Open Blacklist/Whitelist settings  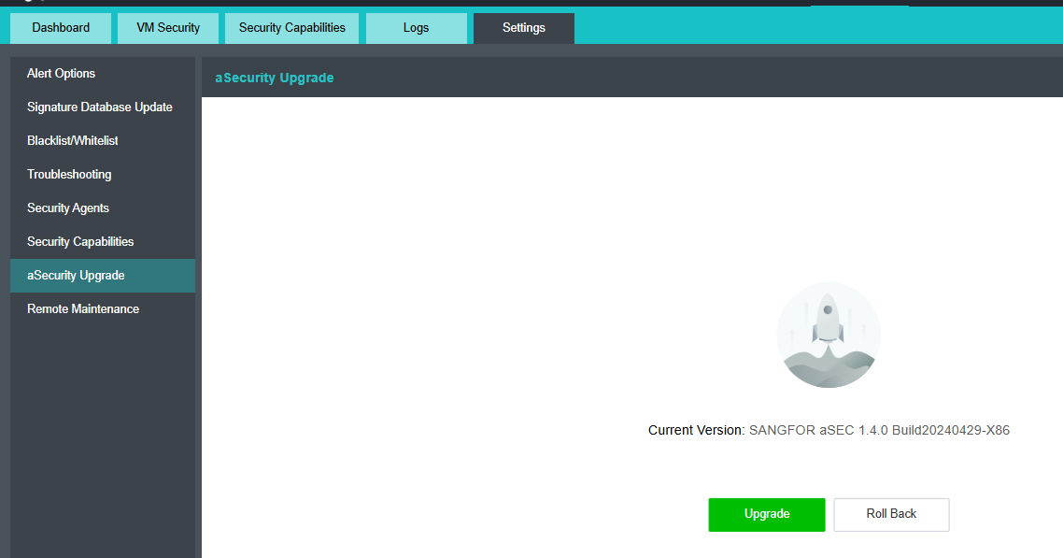(73, 141)
